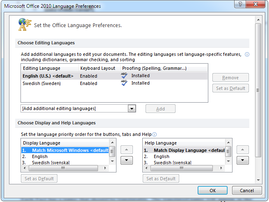Click Display Language horizontal scroll right arrow

coord(105,168)
